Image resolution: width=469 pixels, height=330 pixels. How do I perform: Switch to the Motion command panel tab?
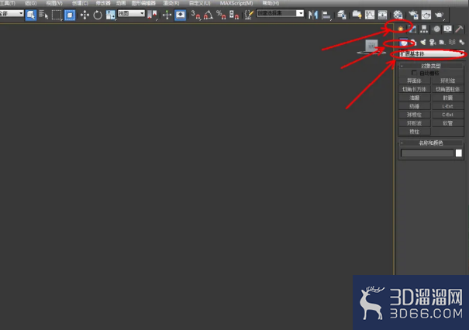pyautogui.click(x=436, y=29)
